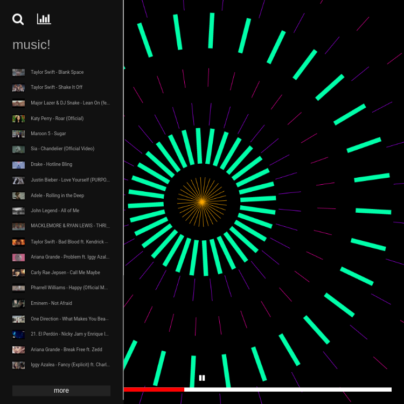Play Taylor Swift - Blank Space
This screenshot has width=404, height=404.
[x=57, y=72]
